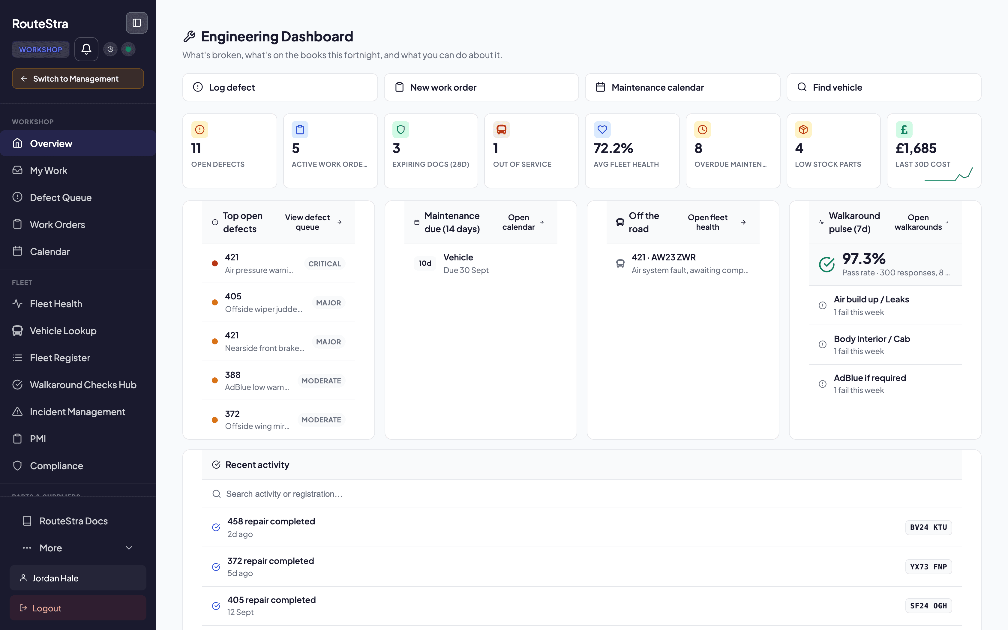Follow the View defect queue link
The image size is (1008, 630).
(x=313, y=222)
